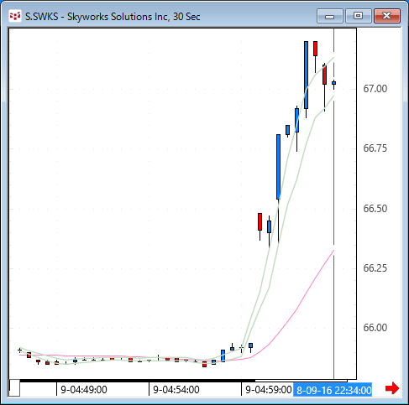409x405 pixels.
Task: Click the 9-04:59:00 time axis label
Action: pos(268,390)
